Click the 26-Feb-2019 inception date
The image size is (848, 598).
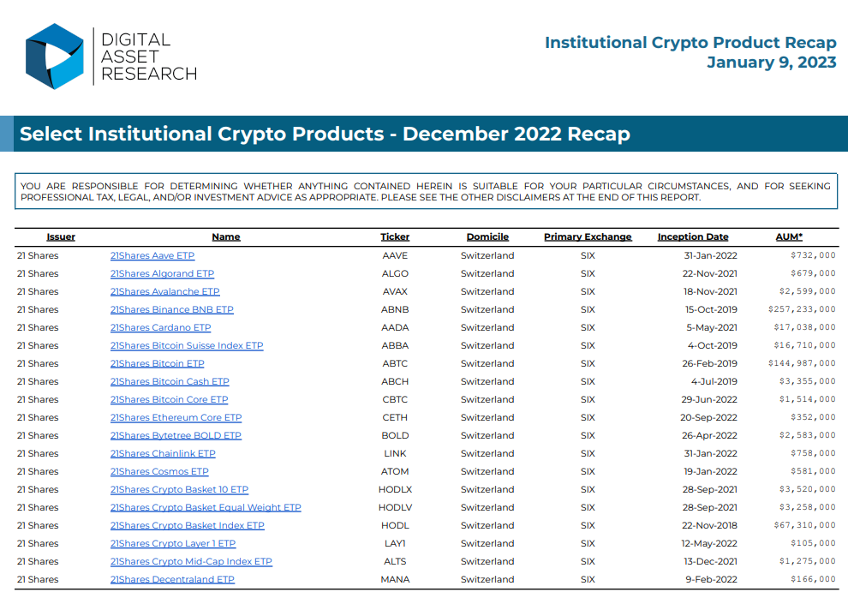click(x=709, y=363)
